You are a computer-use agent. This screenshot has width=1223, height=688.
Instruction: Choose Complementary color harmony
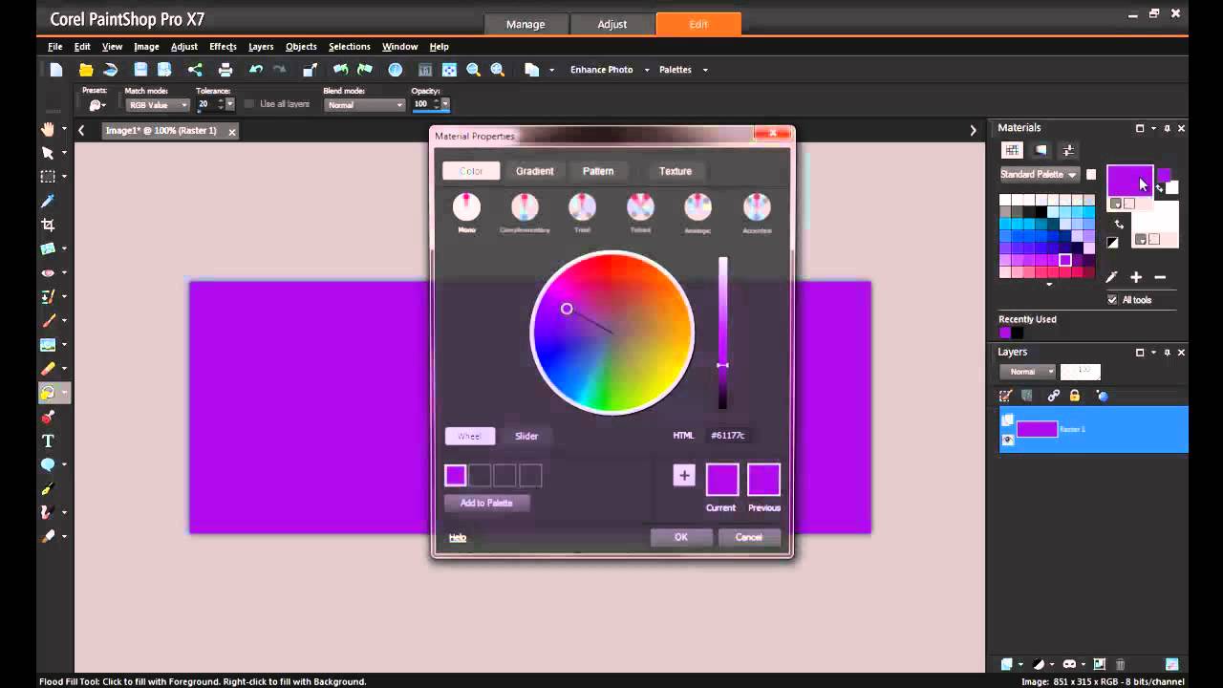click(525, 207)
